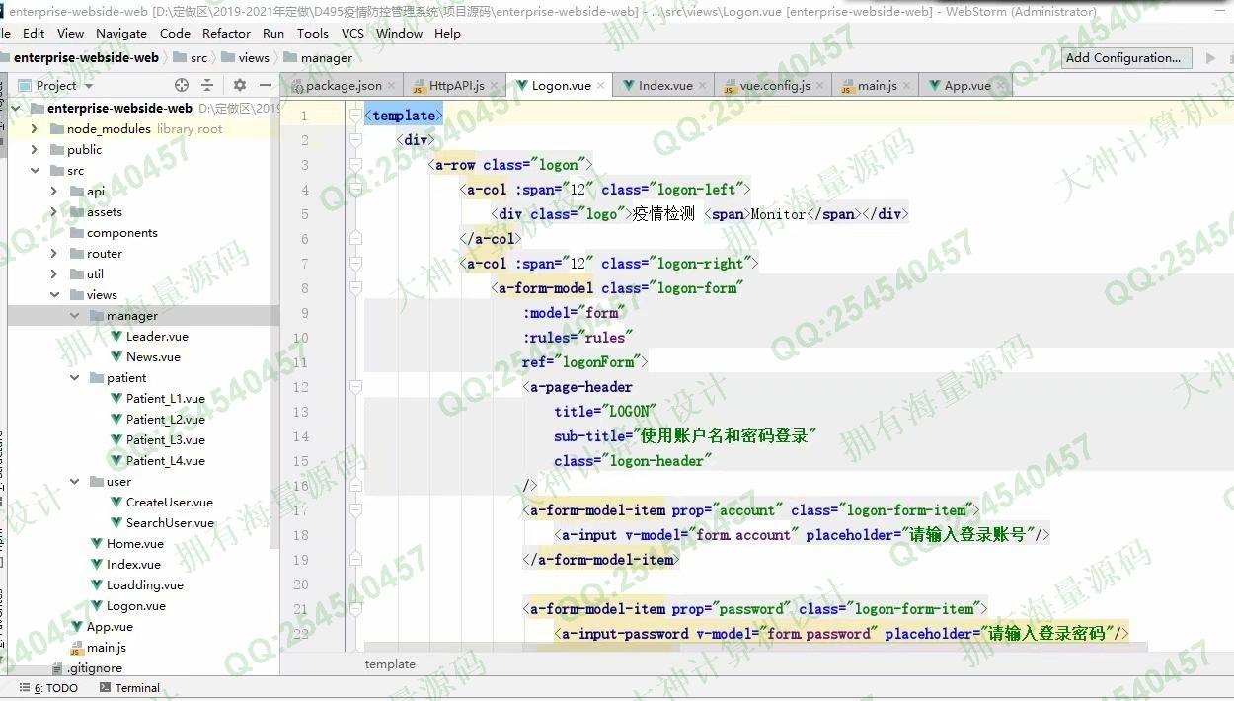Expand the public folder
This screenshot has width=1234, height=701.
[34, 150]
